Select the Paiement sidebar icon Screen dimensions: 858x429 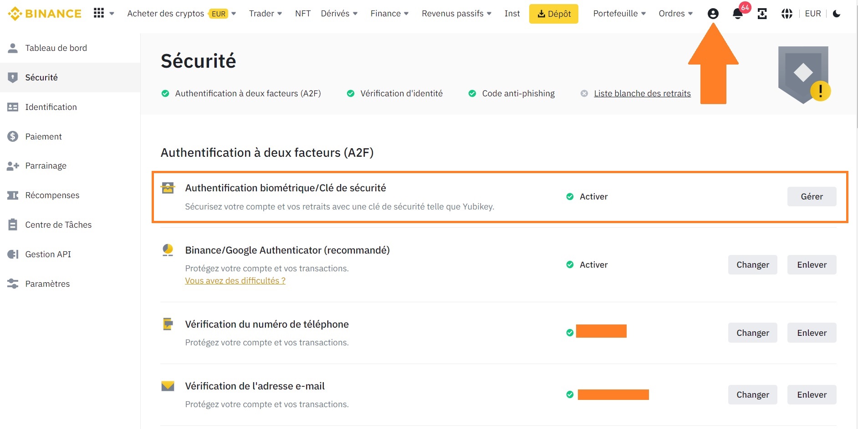13,136
